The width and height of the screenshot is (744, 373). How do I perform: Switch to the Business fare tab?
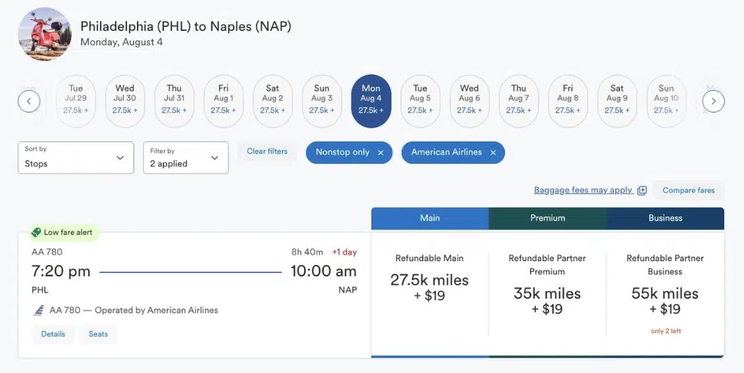click(666, 219)
